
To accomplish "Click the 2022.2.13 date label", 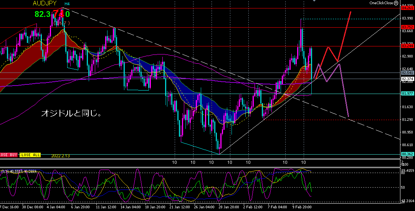I will coord(61,156).
